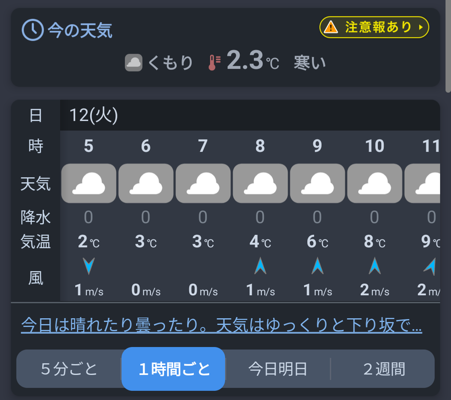Viewport: 451px width, 400px height.
Task: Open the 注意報あり advisory details
Action: click(374, 27)
